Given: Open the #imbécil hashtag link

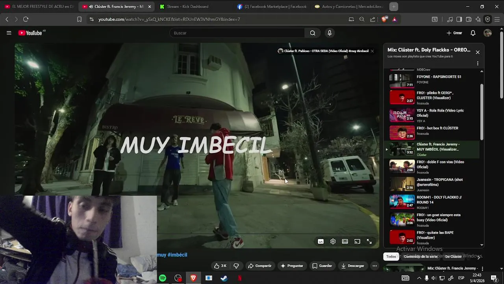Looking at the screenshot, I should tap(177, 255).
